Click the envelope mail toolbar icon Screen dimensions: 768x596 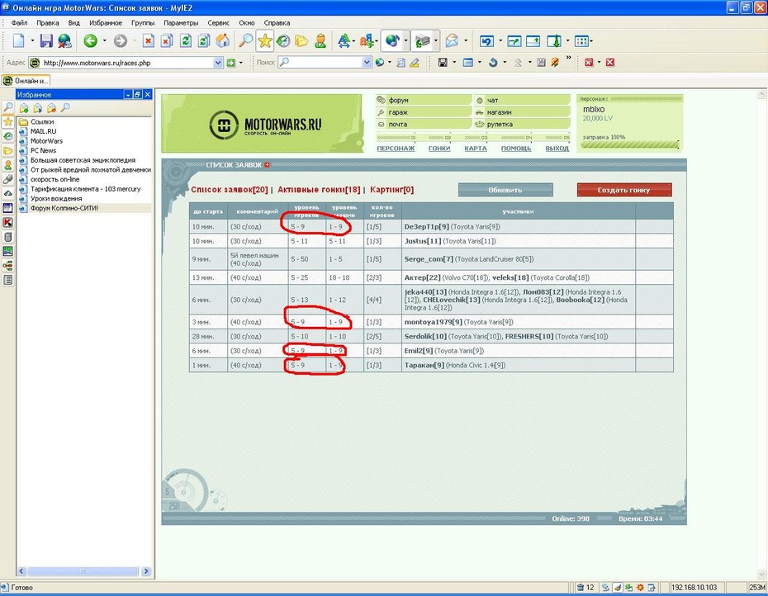452,41
